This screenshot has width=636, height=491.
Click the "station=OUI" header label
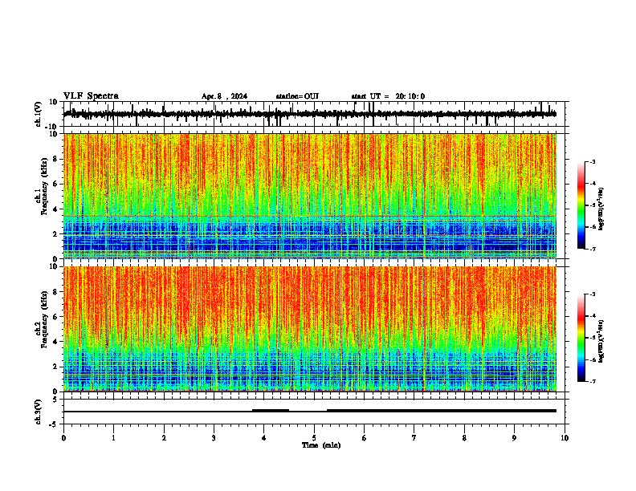pos(297,96)
